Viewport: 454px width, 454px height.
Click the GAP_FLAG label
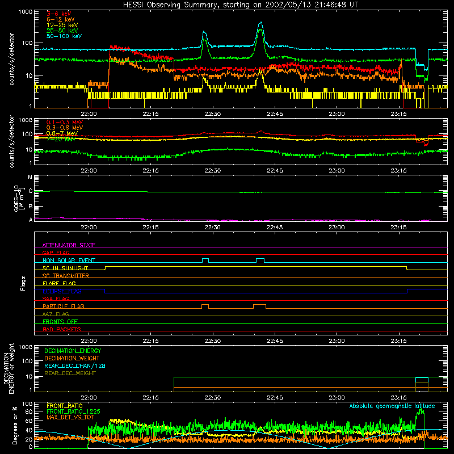pyautogui.click(x=56, y=253)
